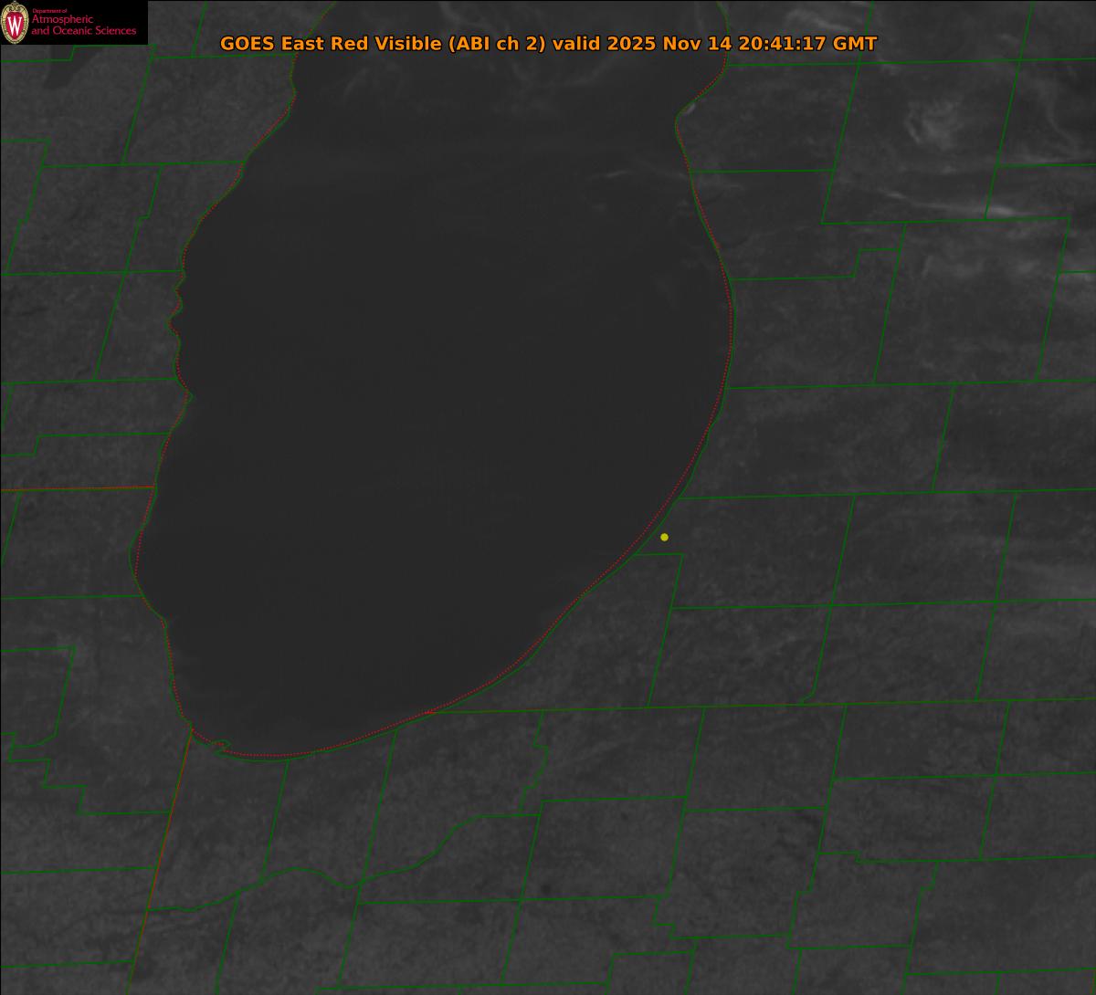This screenshot has width=1096, height=995.
Task: Click the UW crest logo icon
Action: (15, 23)
